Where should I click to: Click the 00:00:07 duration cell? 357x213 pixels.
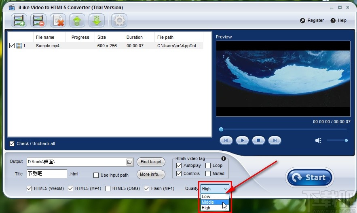tap(135, 46)
